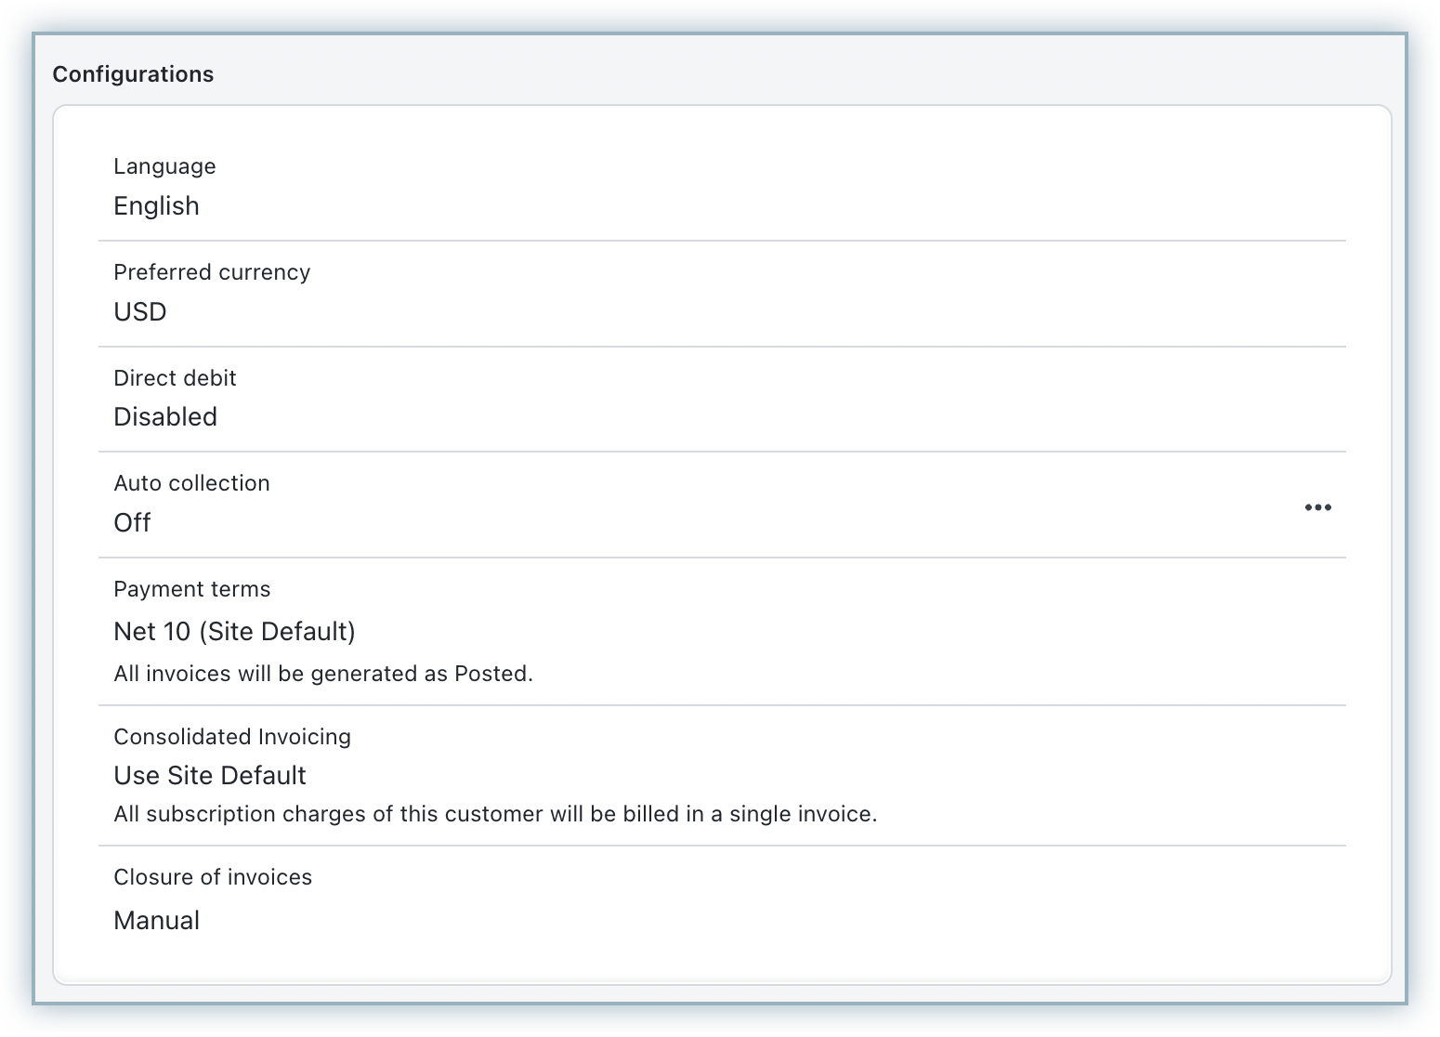Open the Auto collection more options menu
Viewport: 1440px width, 1037px height.
(x=1317, y=507)
